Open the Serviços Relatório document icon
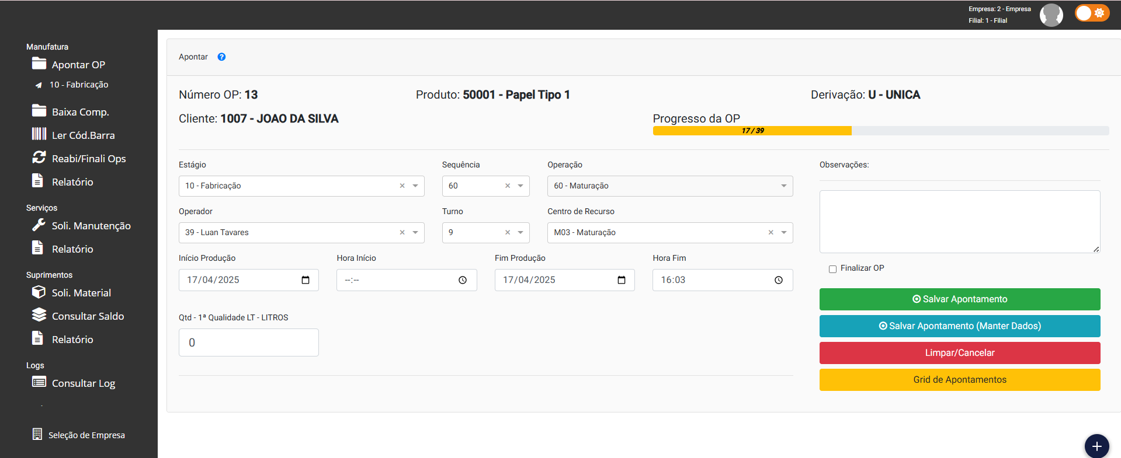The width and height of the screenshot is (1121, 458). [37, 247]
